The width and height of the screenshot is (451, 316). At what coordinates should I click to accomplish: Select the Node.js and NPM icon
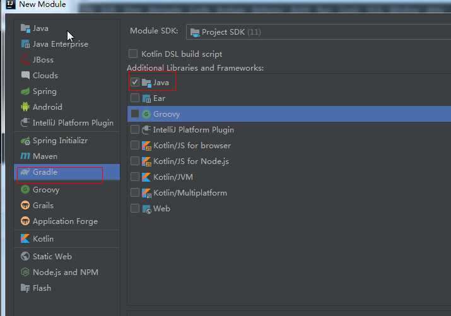(x=25, y=272)
